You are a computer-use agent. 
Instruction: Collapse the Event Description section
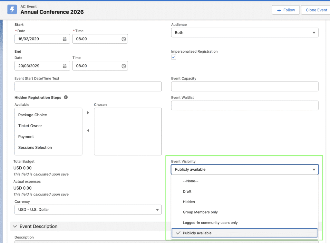(15, 227)
